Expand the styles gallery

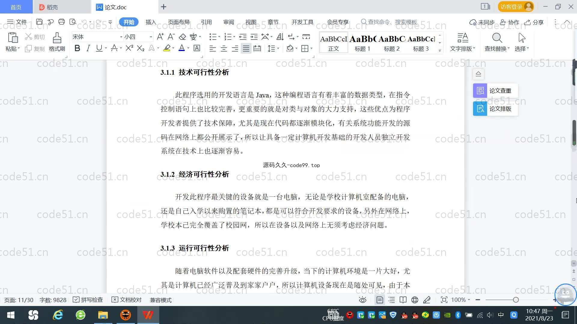[x=440, y=50]
